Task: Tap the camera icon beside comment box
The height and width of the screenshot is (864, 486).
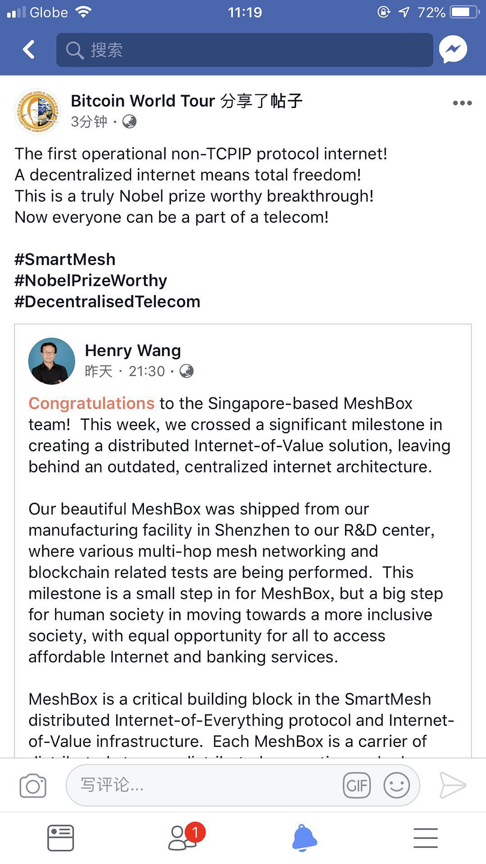Action: pos(33,785)
